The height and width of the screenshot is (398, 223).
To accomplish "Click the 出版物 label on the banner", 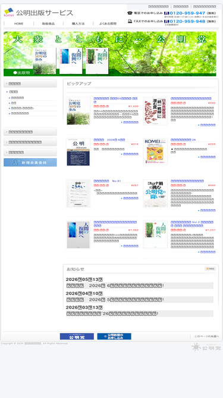I will tap(22, 73).
